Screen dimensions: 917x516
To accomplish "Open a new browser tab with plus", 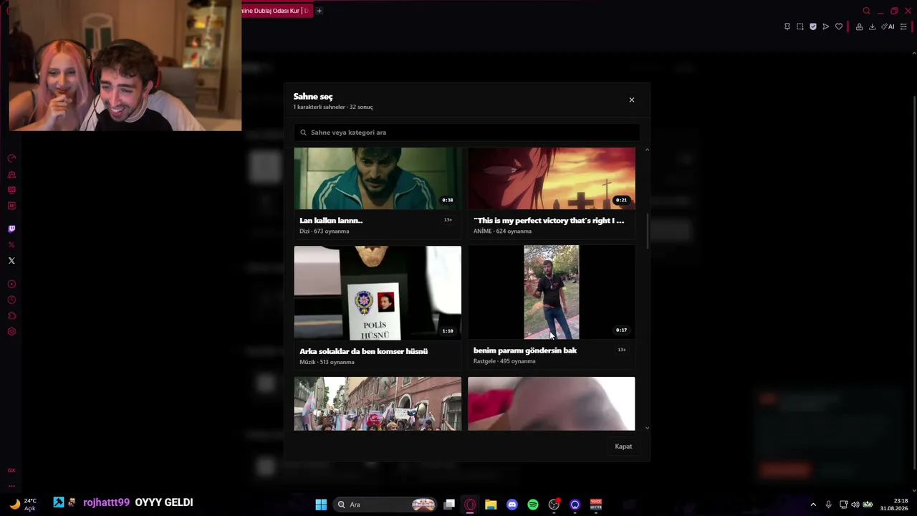I will pyautogui.click(x=319, y=11).
